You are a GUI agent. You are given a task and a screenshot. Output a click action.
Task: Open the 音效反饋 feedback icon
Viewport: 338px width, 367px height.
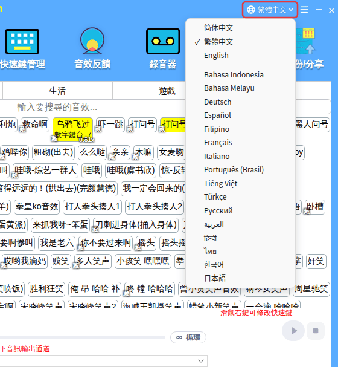(x=92, y=41)
